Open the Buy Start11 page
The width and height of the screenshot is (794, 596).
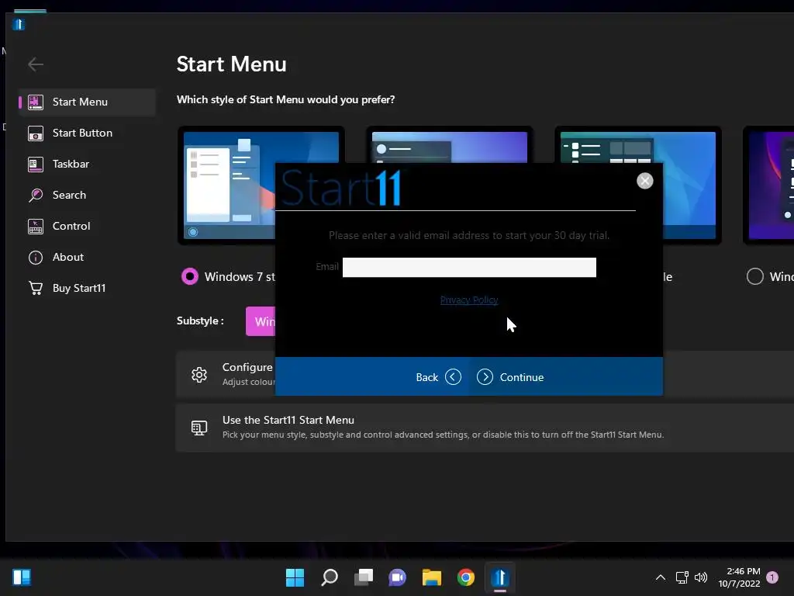tap(87, 288)
